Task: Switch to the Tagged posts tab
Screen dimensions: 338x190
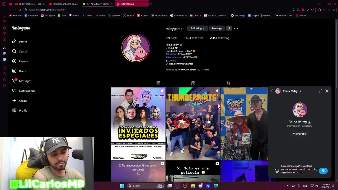Action: coord(228,83)
